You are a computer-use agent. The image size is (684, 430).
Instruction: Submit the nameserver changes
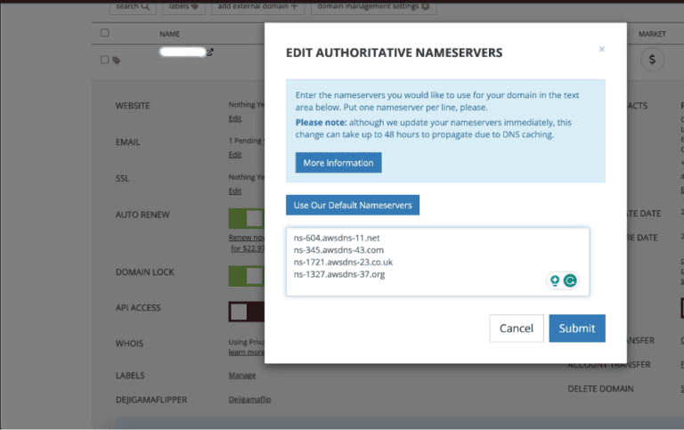point(576,328)
